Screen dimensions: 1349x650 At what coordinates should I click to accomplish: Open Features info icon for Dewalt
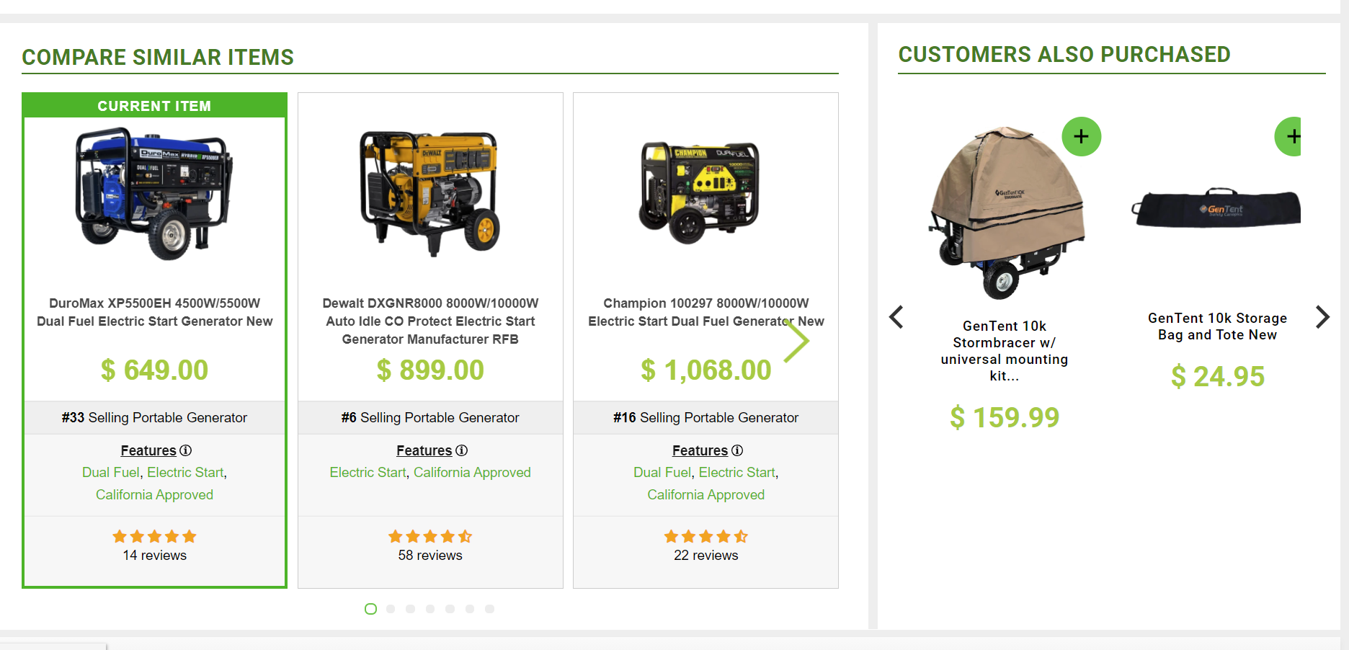(462, 450)
